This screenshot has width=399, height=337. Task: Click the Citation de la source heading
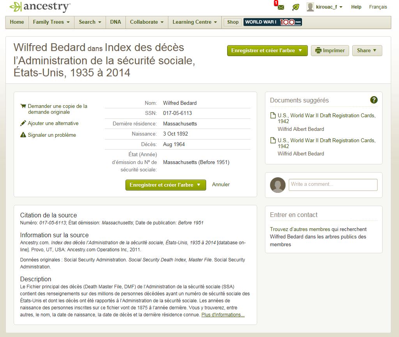pos(48,215)
